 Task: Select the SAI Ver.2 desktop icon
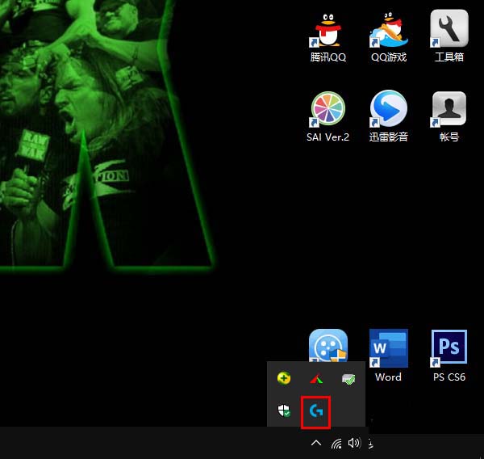coord(328,110)
